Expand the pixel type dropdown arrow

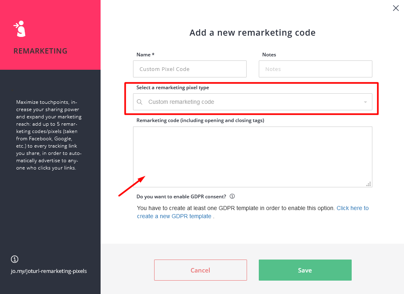[x=365, y=102]
